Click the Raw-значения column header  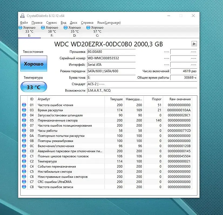pyautogui.click(x=177, y=99)
